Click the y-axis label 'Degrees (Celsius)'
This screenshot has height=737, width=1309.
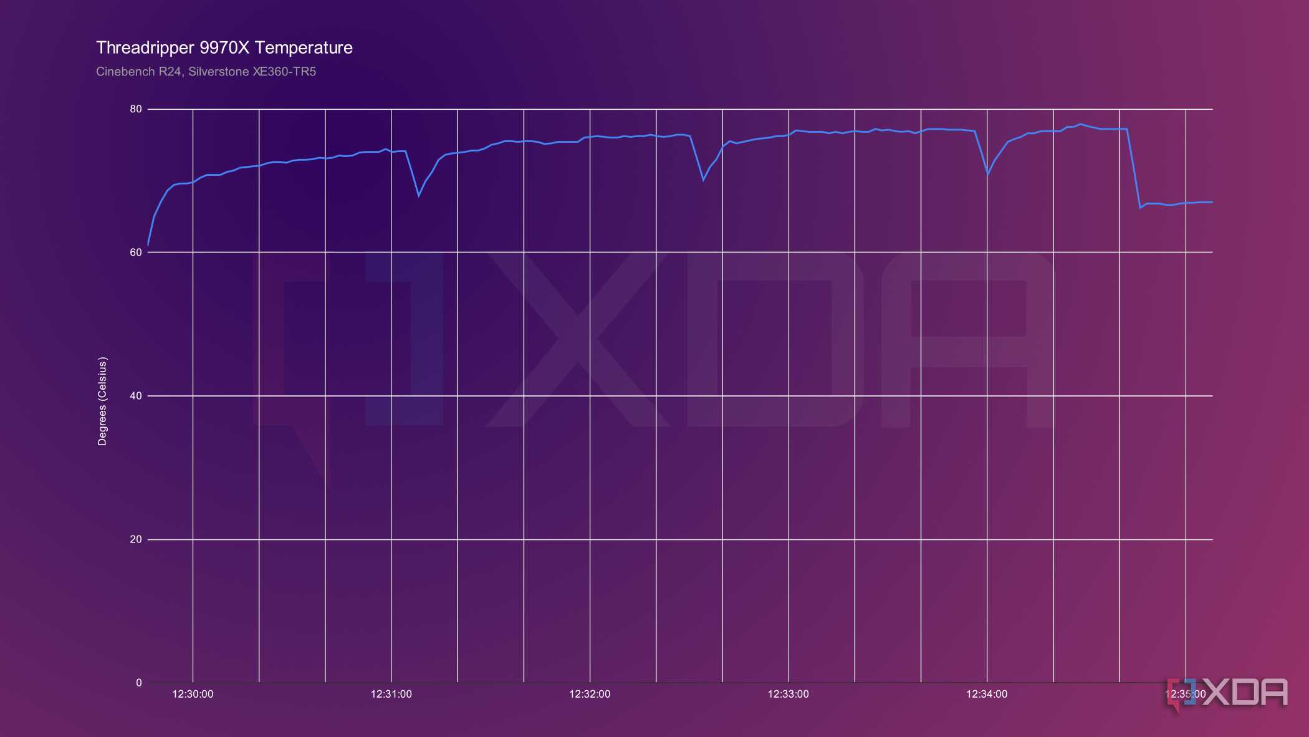(x=102, y=401)
